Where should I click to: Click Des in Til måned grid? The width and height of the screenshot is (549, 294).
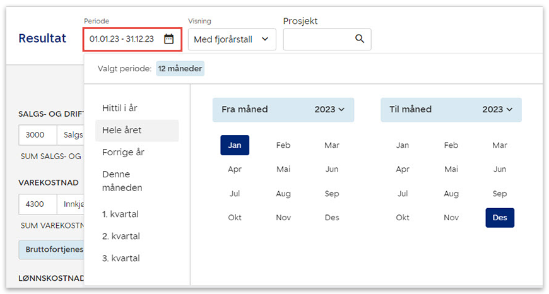pyautogui.click(x=500, y=218)
